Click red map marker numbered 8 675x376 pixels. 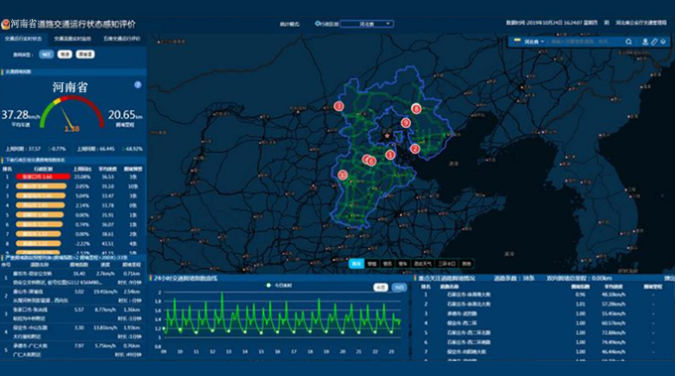pyautogui.click(x=416, y=109)
